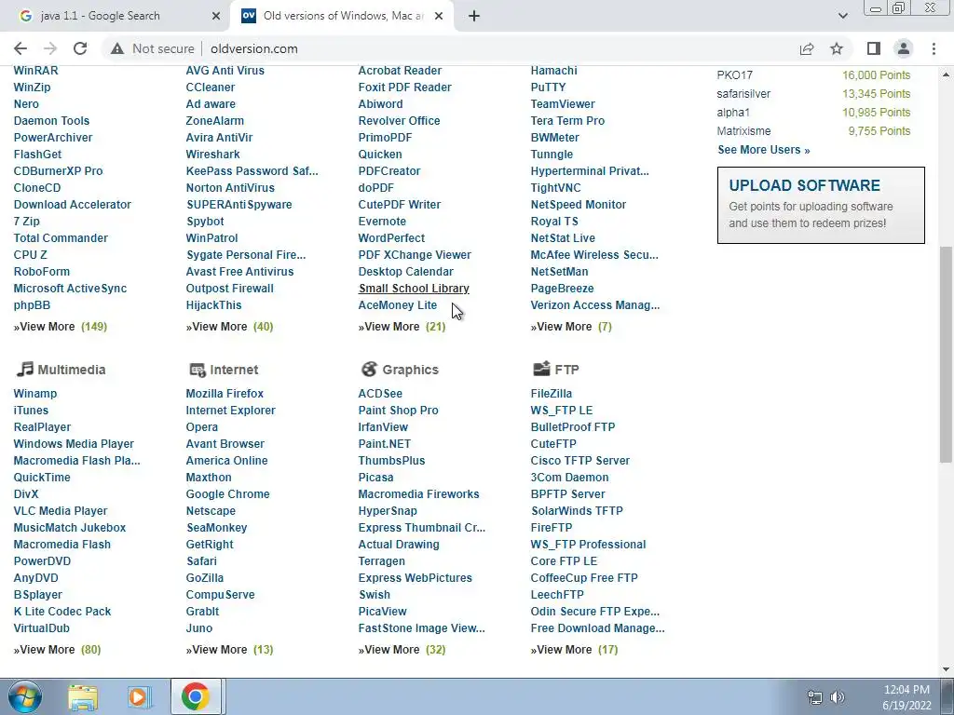Open the FileZilla link
The height and width of the screenshot is (715, 954).
552,394
